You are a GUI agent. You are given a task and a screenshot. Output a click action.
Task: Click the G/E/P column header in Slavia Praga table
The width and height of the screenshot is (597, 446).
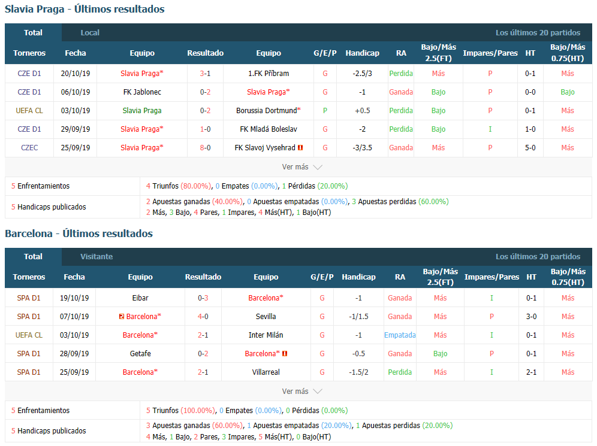point(325,53)
